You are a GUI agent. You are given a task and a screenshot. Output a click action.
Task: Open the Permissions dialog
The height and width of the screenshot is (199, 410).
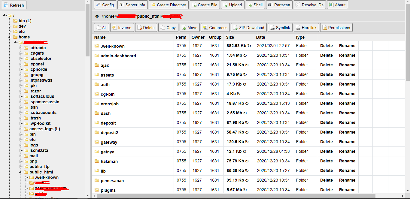[x=336, y=28]
